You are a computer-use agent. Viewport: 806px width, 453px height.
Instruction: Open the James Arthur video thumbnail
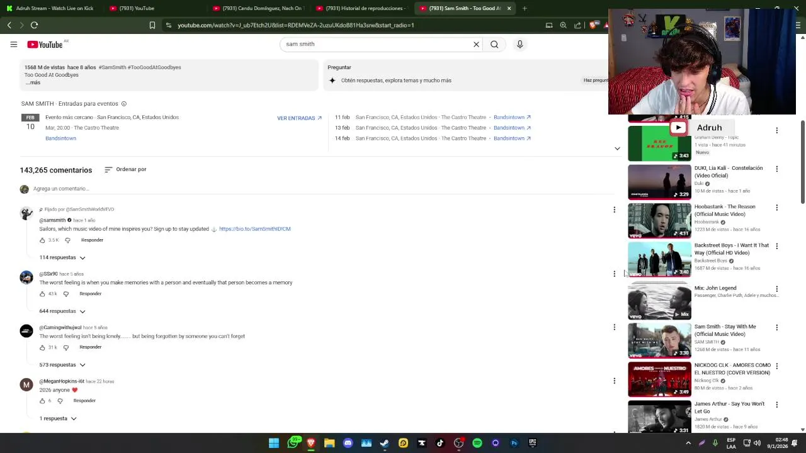click(659, 417)
